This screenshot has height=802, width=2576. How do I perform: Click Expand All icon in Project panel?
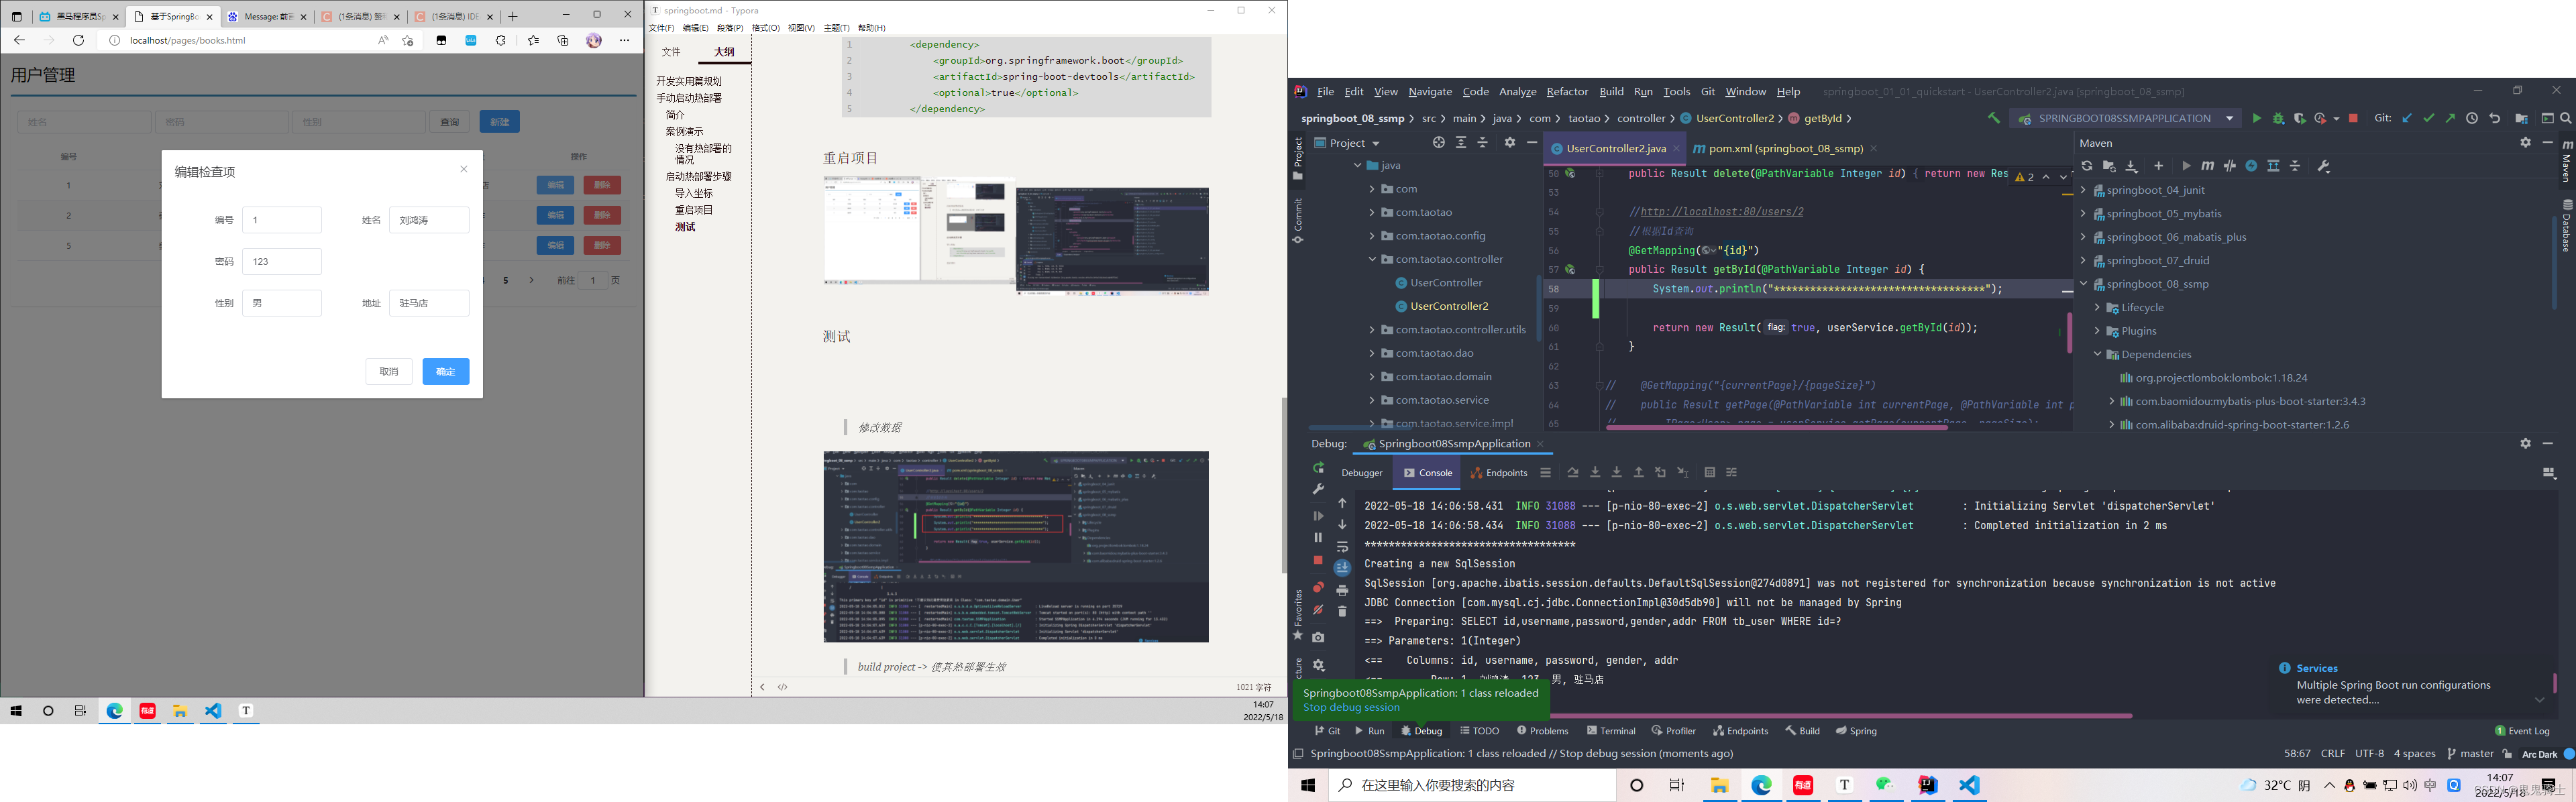click(x=1461, y=143)
